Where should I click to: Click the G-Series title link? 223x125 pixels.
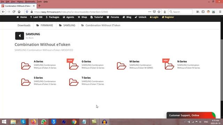[x=86, y=61]
